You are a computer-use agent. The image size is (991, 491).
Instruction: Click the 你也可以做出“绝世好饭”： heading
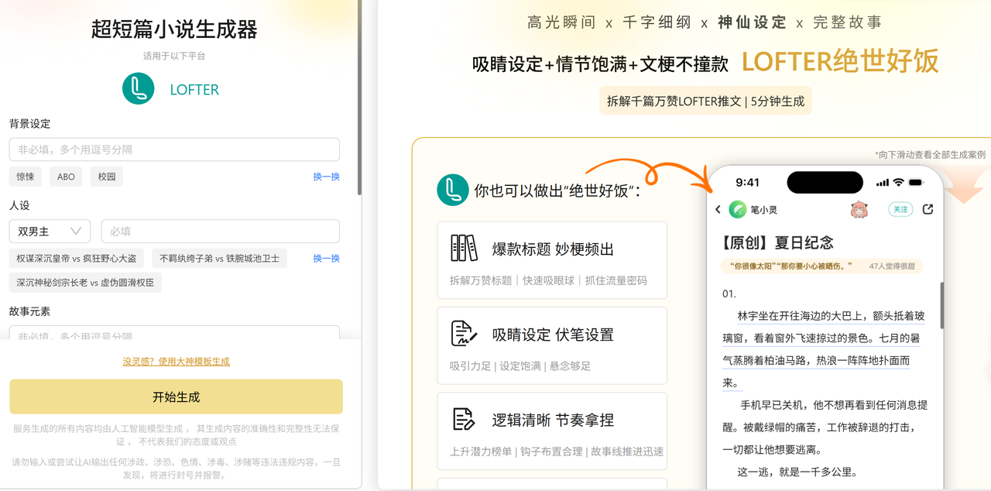tap(557, 191)
